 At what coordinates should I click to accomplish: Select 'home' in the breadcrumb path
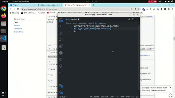pos(69,23)
